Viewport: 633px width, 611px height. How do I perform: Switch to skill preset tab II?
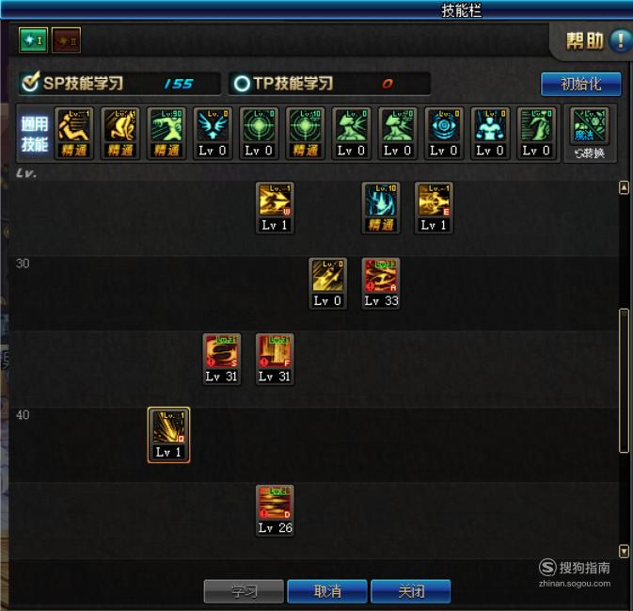pyautogui.click(x=66, y=40)
